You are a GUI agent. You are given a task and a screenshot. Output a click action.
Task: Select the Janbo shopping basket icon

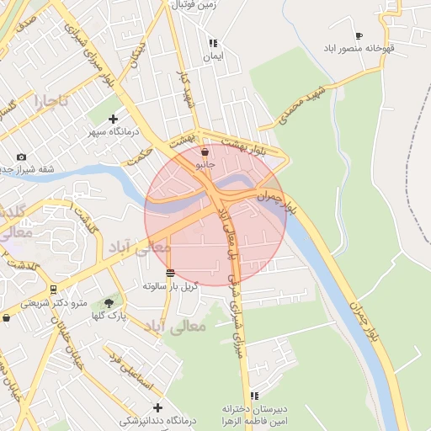click(x=205, y=152)
